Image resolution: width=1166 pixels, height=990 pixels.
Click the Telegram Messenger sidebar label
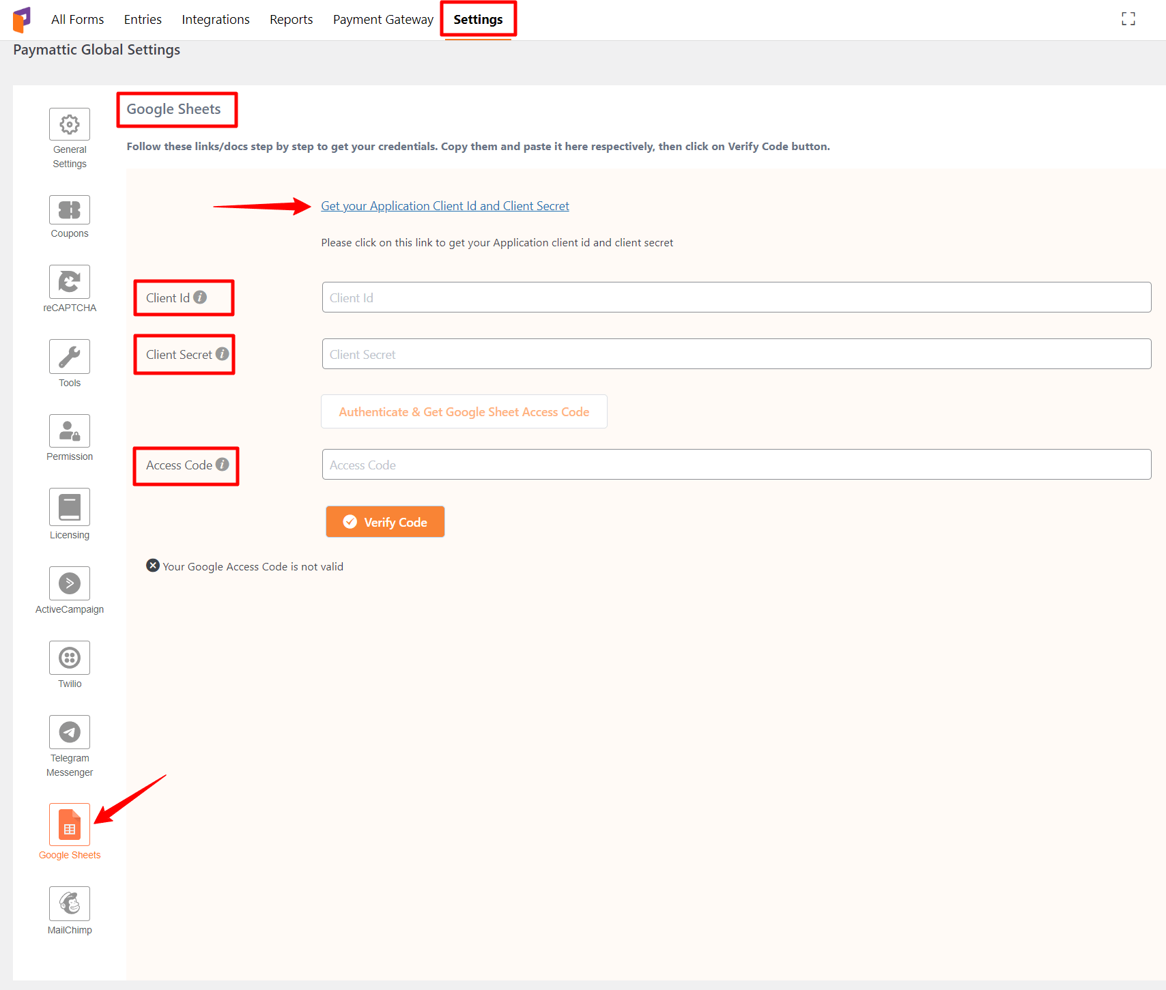[x=70, y=766]
